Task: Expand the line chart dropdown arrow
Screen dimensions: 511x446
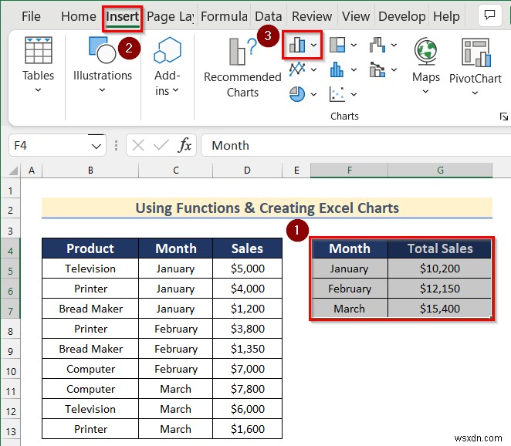Action: (x=313, y=69)
